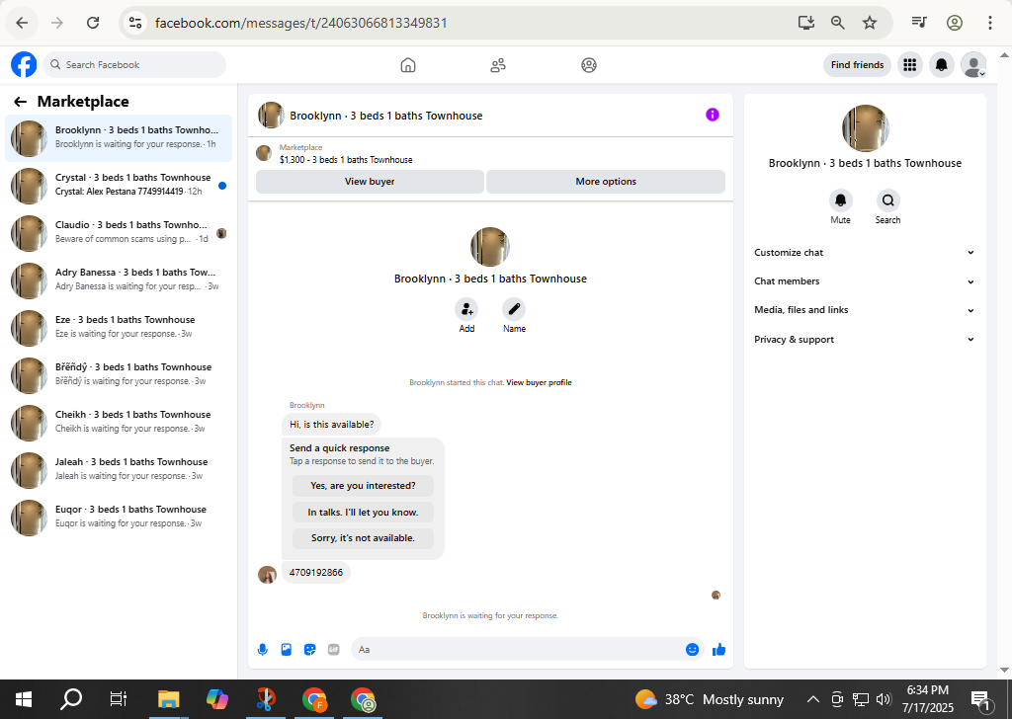The image size is (1012, 719).
Task: Focus the message text box 'Aa'
Action: point(518,649)
